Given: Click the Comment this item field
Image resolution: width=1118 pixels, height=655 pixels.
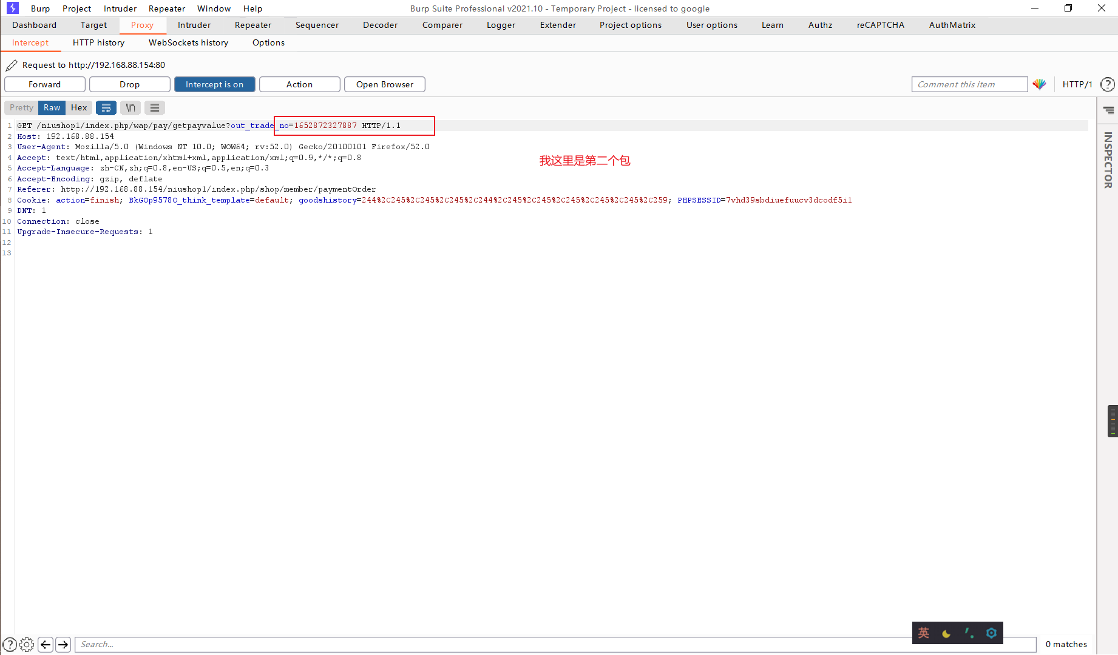Looking at the screenshot, I should click(x=969, y=84).
